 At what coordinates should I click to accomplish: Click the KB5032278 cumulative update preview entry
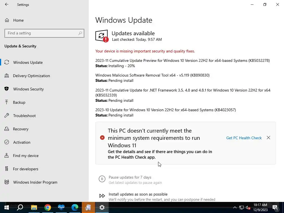182,61
